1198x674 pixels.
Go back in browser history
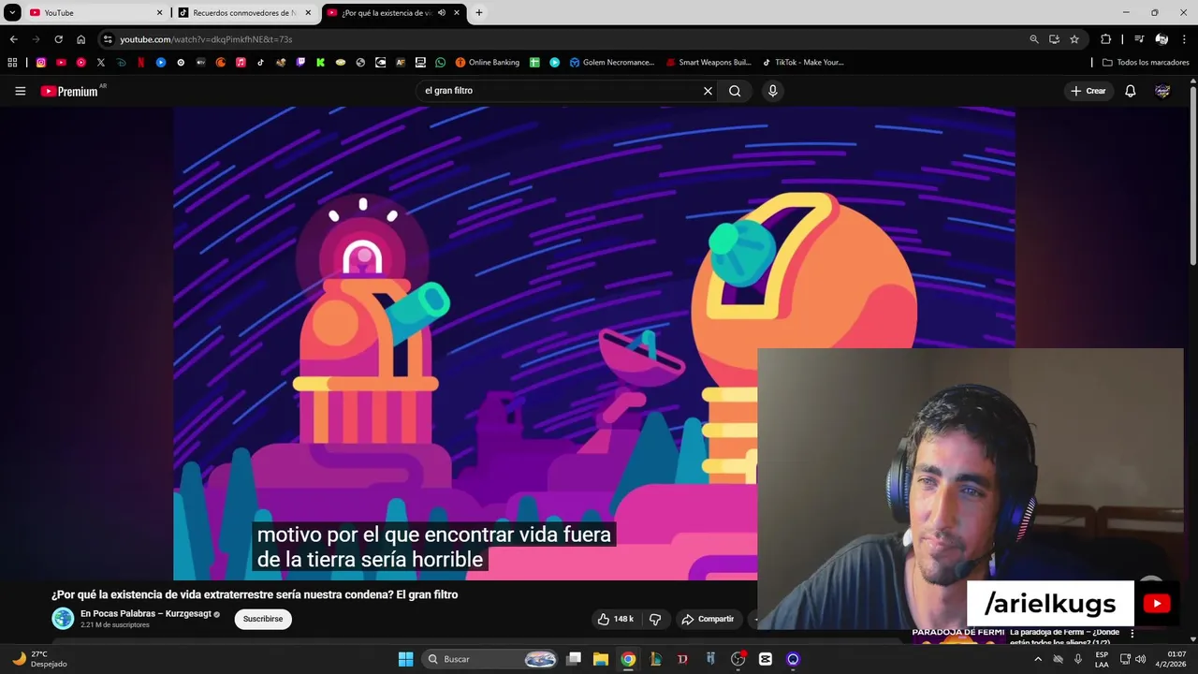coord(14,39)
